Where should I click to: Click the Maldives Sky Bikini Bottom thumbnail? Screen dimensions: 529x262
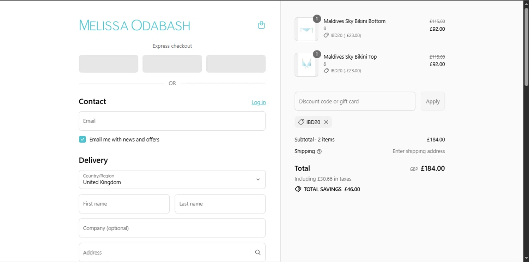[x=306, y=29]
